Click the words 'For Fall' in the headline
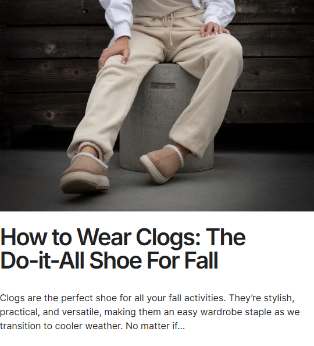This screenshot has height=346, width=314. click(182, 260)
